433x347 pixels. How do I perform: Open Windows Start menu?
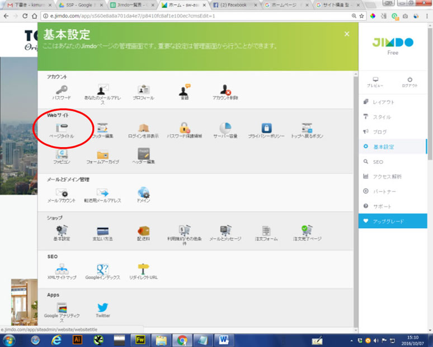(x=9, y=340)
